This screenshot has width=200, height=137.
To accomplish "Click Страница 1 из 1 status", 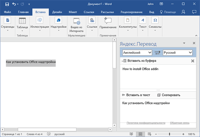I will click(x=12, y=134).
